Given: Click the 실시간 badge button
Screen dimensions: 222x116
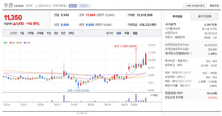Looking at the screenshot, I should pyautogui.click(x=73, y=6).
